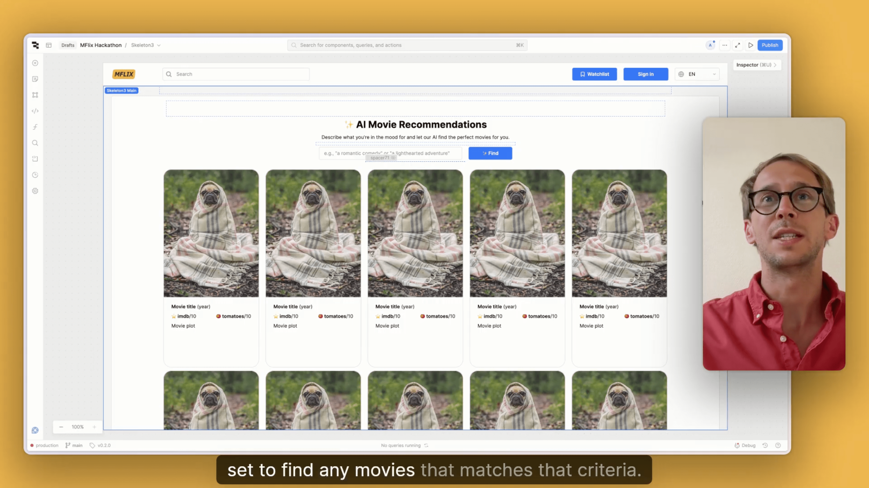Toggle the left panel layout icon
This screenshot has height=488, width=869.
click(49, 45)
